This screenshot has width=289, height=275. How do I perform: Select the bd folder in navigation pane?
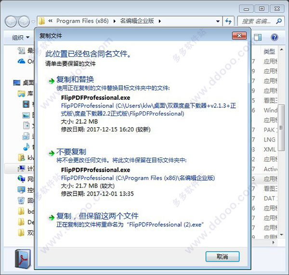[26, 211]
